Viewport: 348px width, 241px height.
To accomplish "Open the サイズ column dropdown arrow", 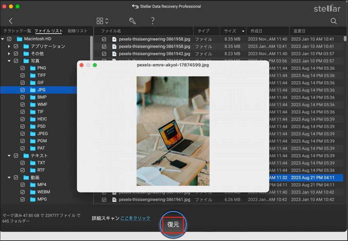I will [243, 31].
